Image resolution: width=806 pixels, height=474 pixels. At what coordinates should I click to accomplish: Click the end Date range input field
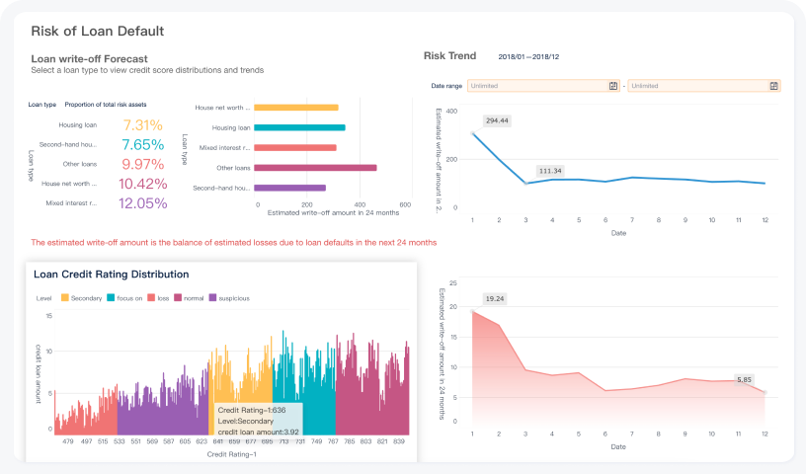698,86
